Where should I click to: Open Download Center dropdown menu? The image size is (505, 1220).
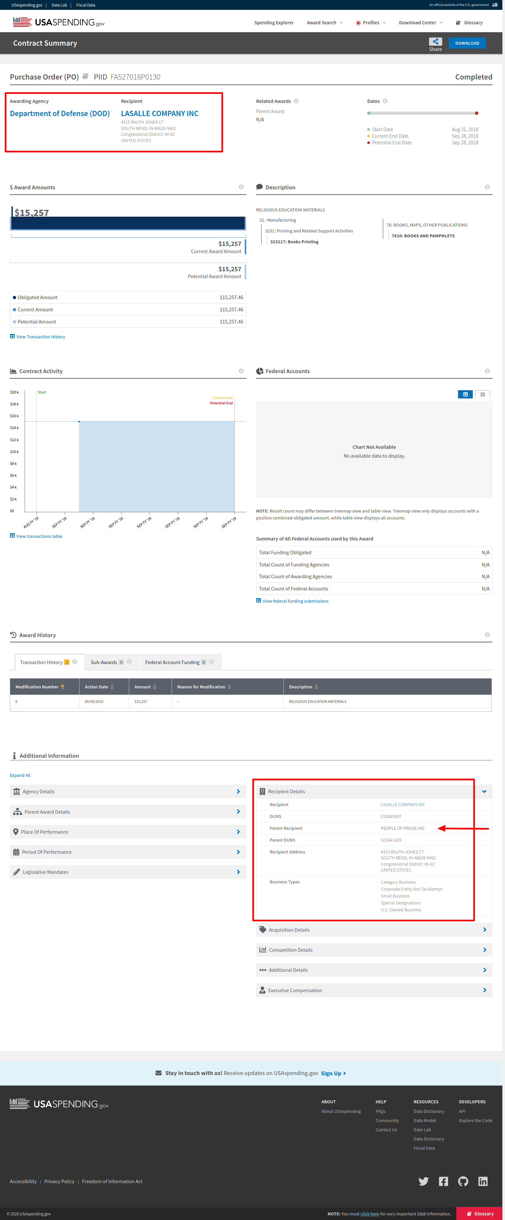point(421,23)
